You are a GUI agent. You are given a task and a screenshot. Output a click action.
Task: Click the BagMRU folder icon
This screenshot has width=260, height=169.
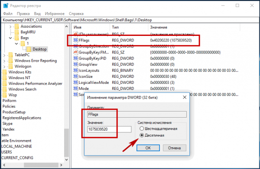tap(17, 32)
